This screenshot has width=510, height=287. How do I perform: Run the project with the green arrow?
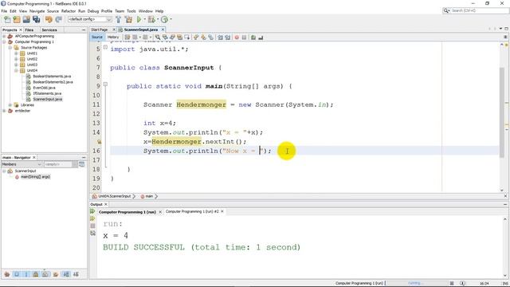(139, 19)
